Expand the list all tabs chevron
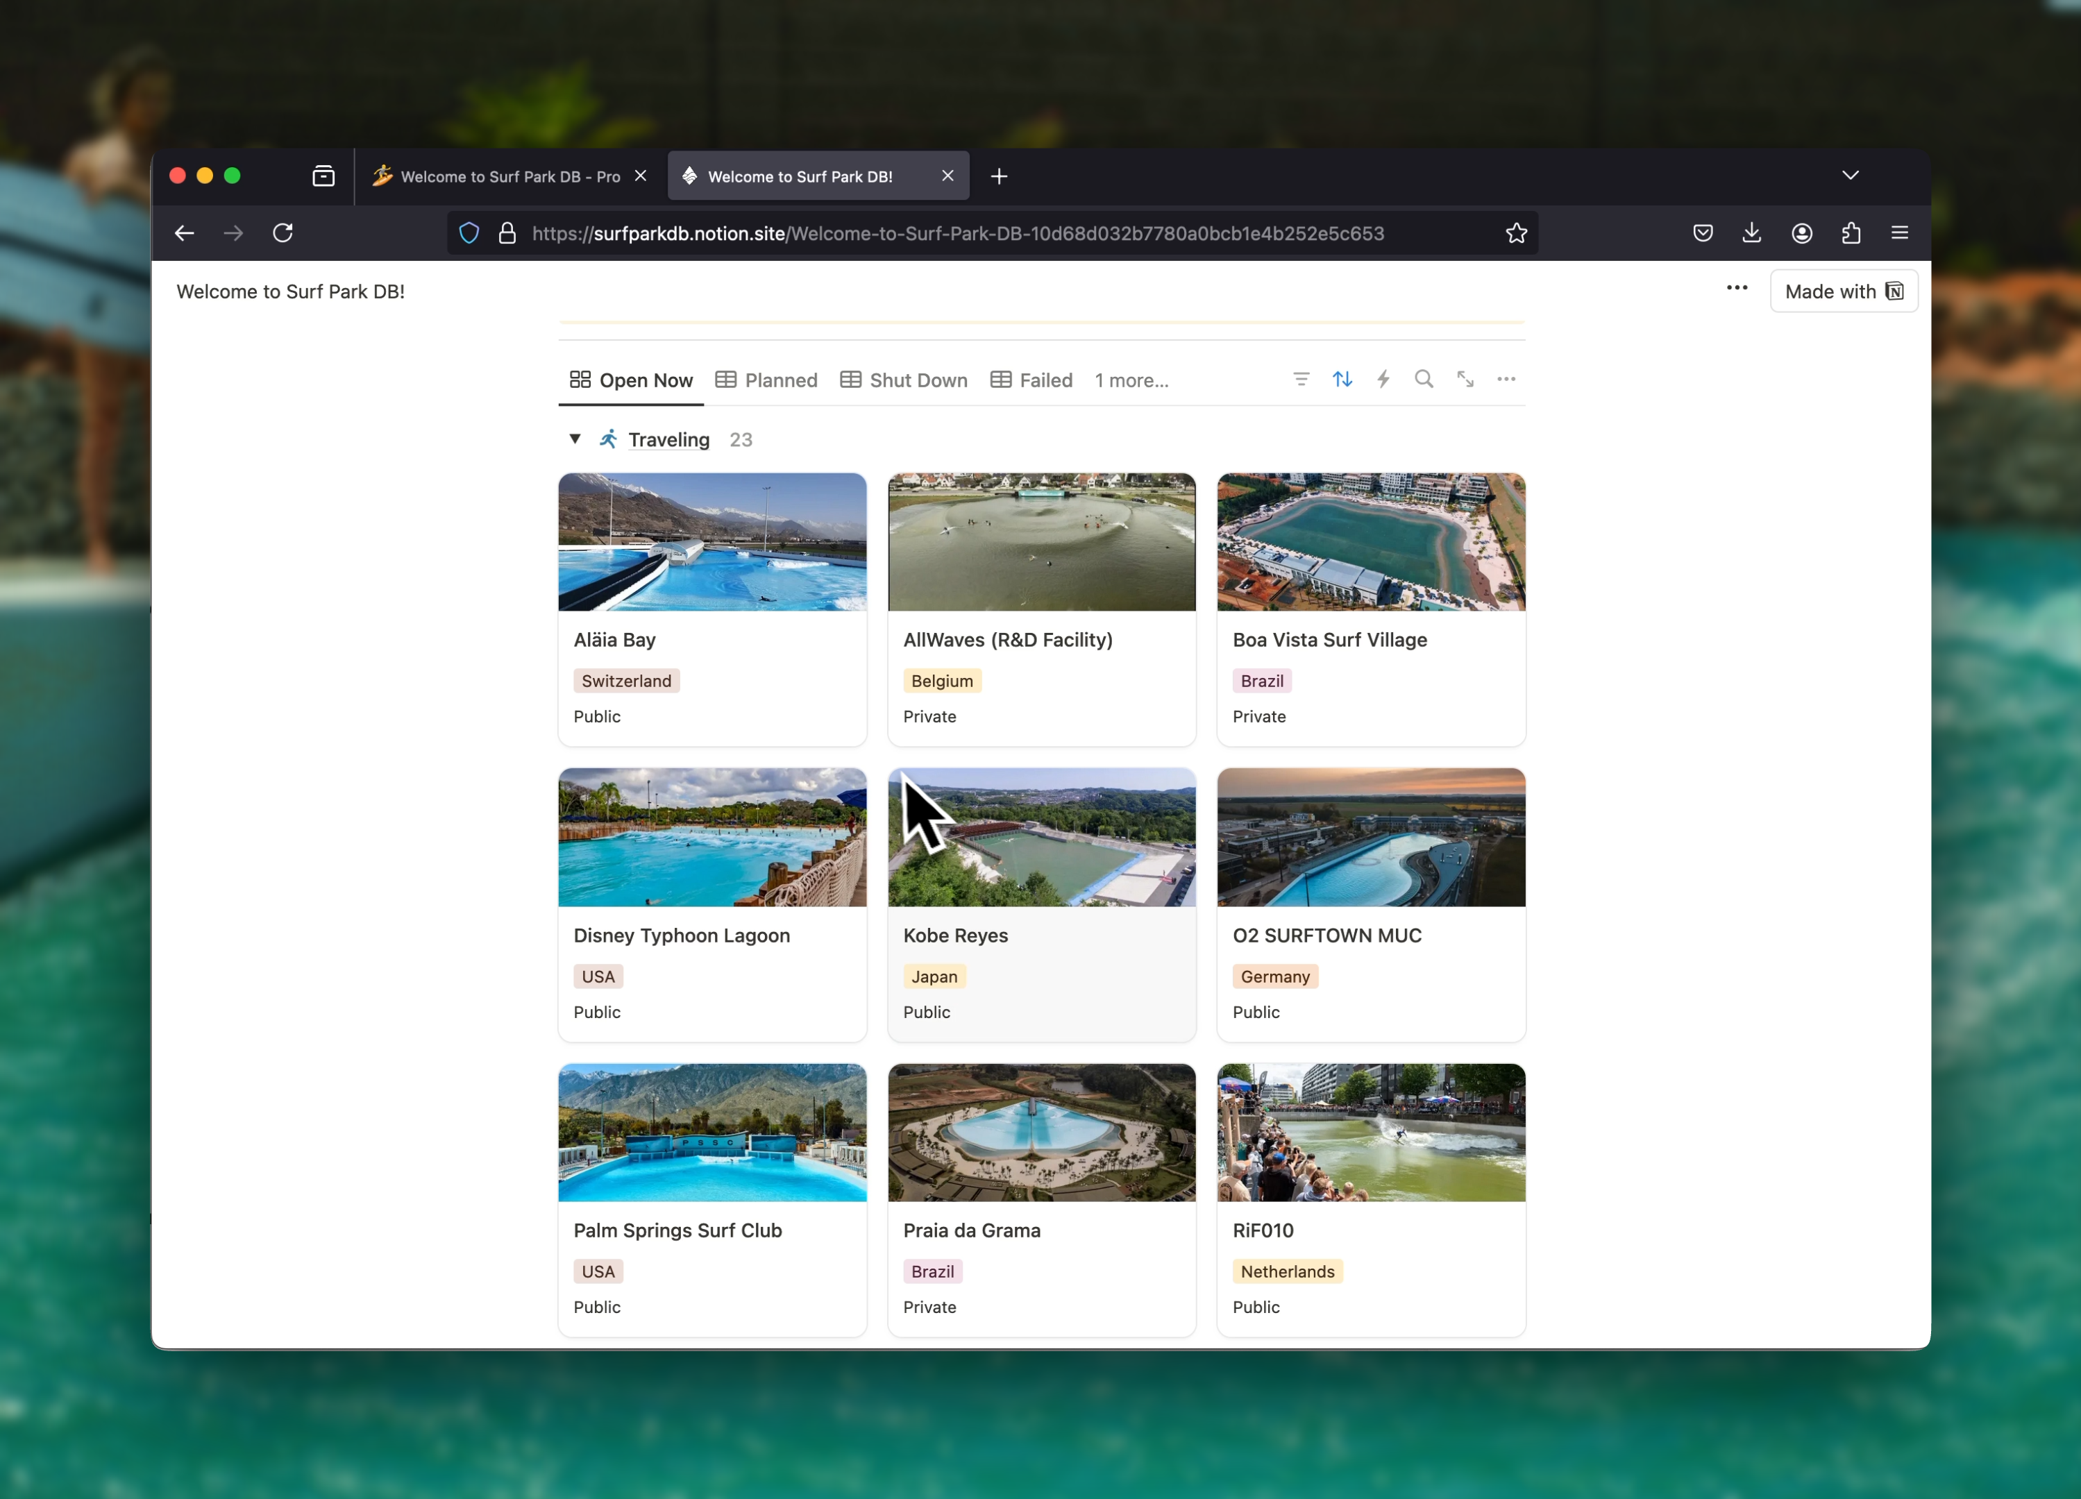 tap(1851, 175)
